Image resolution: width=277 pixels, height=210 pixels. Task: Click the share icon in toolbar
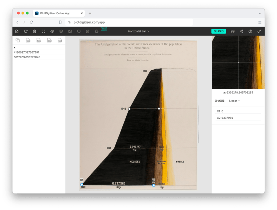[x=241, y=31]
